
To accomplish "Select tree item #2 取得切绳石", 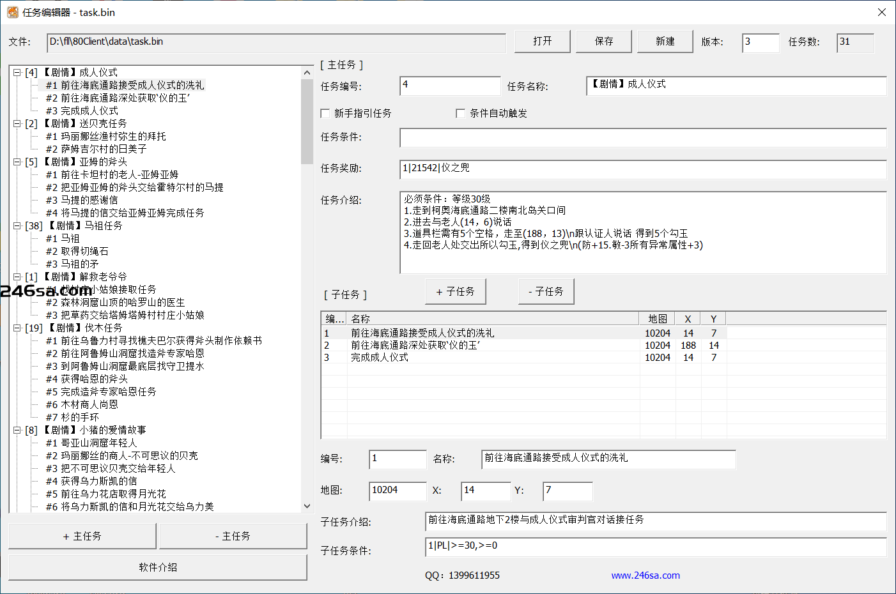I will click(77, 251).
